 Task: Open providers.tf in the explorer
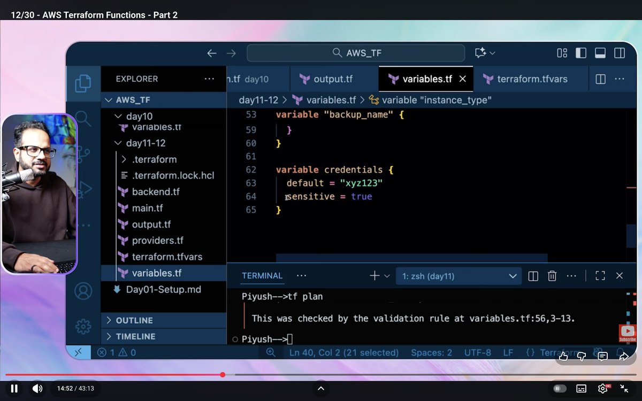point(164,241)
